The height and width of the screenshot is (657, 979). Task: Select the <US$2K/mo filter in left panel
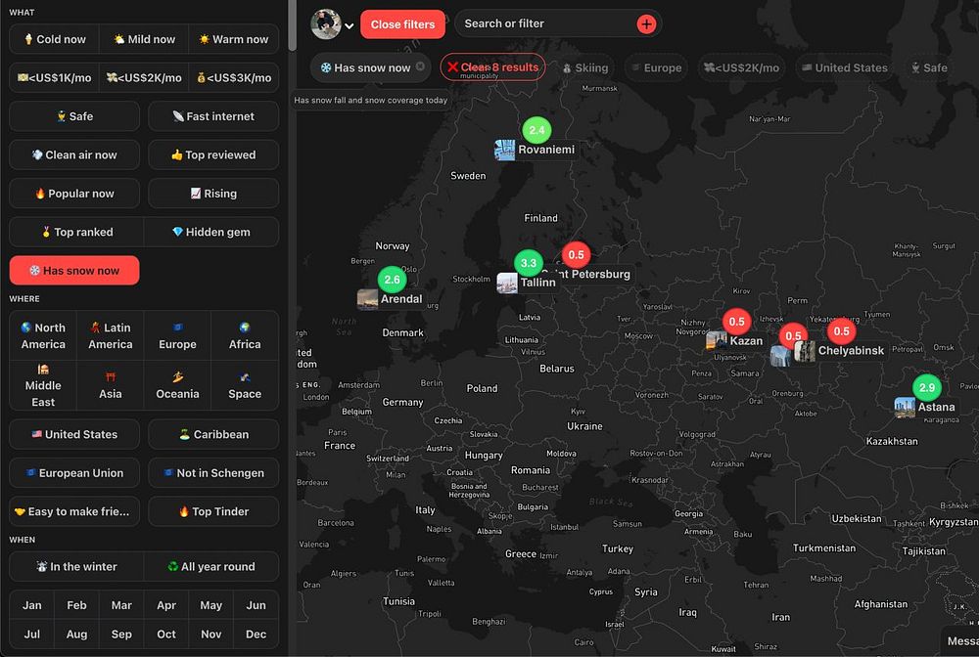pyautogui.click(x=144, y=78)
